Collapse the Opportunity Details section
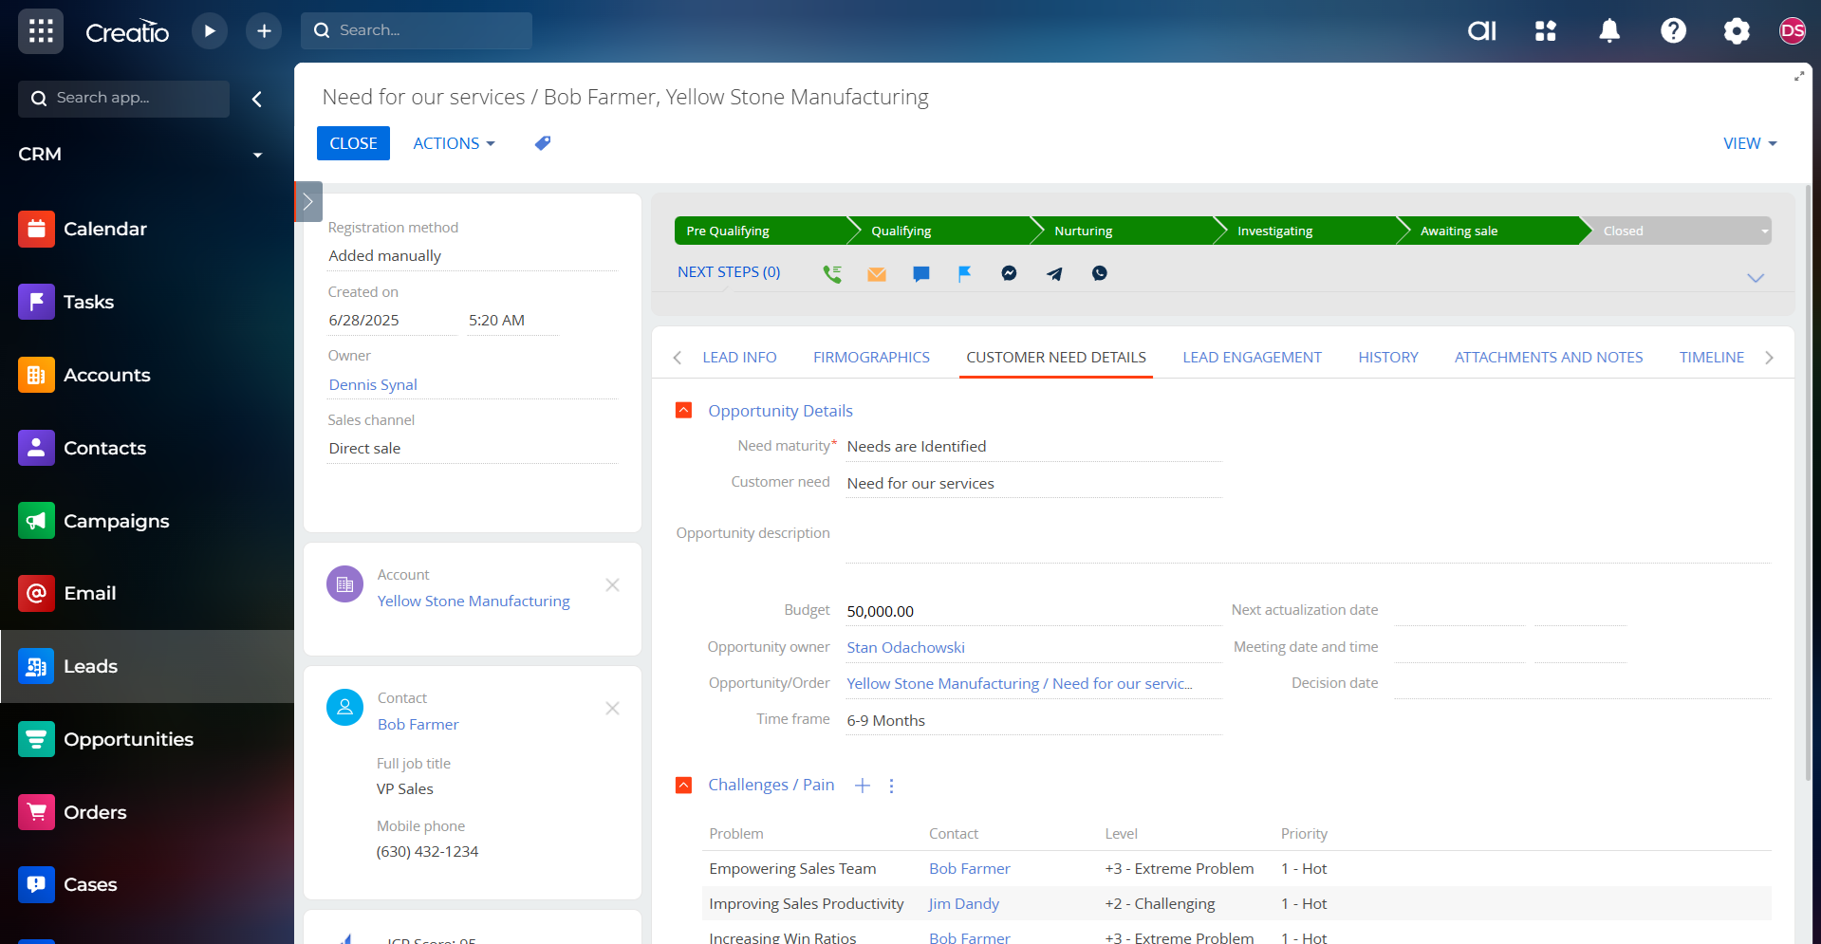The width and height of the screenshot is (1821, 944). [x=683, y=410]
